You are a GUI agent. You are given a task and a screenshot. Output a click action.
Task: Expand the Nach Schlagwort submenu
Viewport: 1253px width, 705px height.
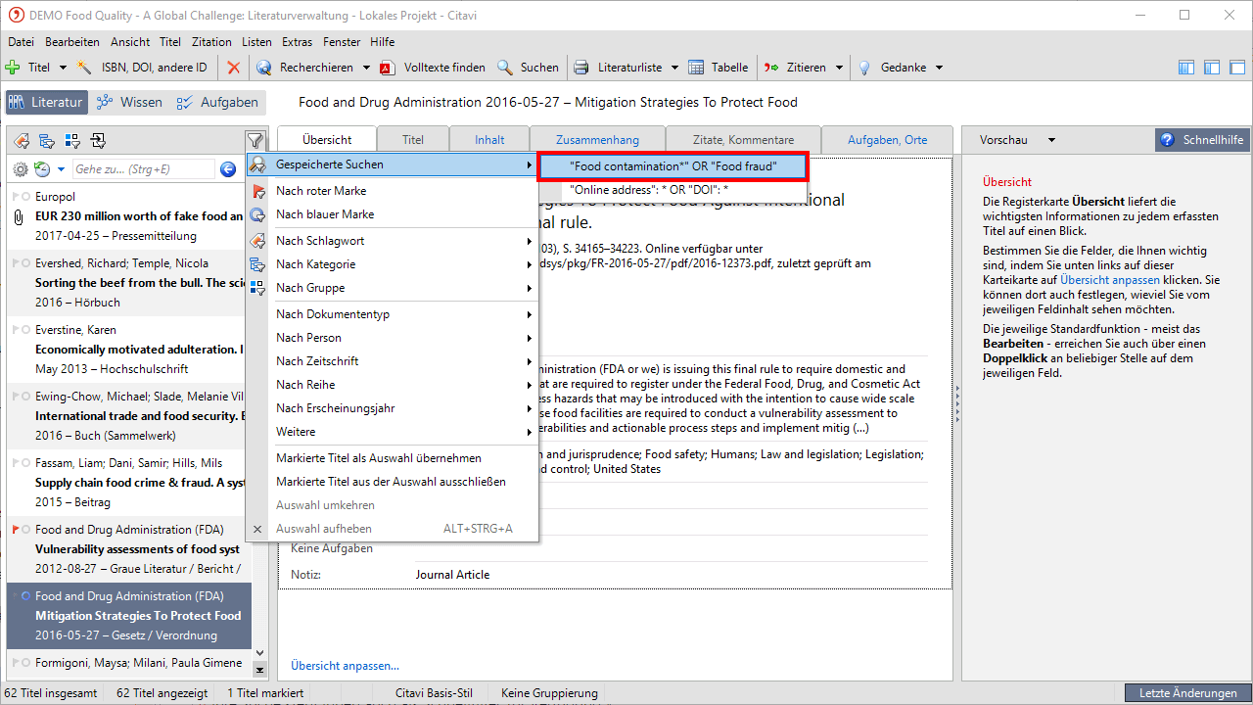point(529,241)
